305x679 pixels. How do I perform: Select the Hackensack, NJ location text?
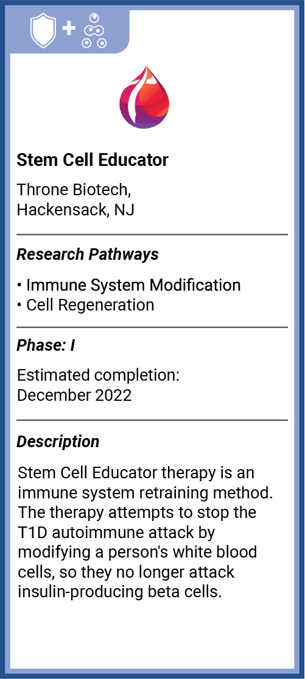(x=75, y=210)
